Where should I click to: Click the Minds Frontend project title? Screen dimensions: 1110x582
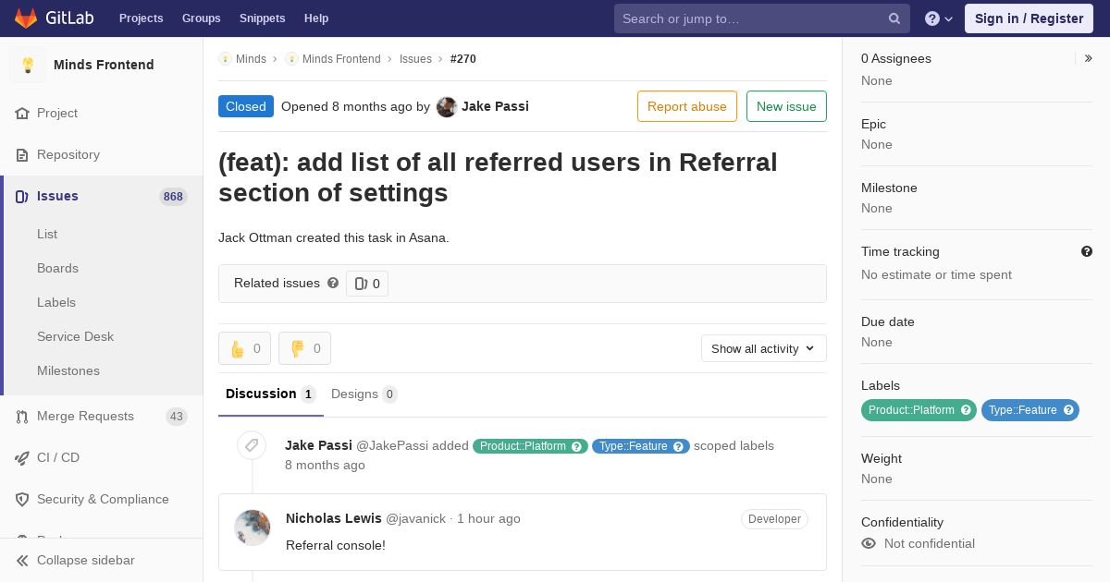point(104,65)
